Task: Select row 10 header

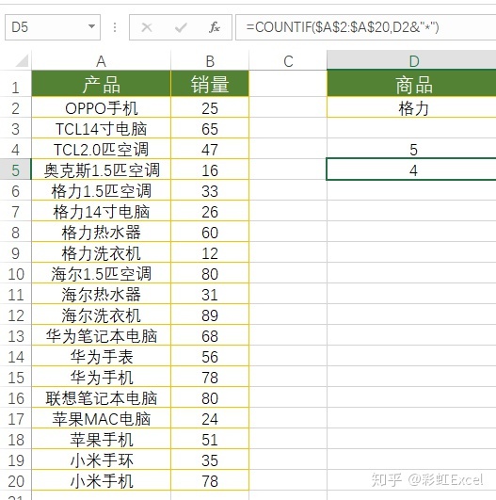Action: (x=15, y=273)
